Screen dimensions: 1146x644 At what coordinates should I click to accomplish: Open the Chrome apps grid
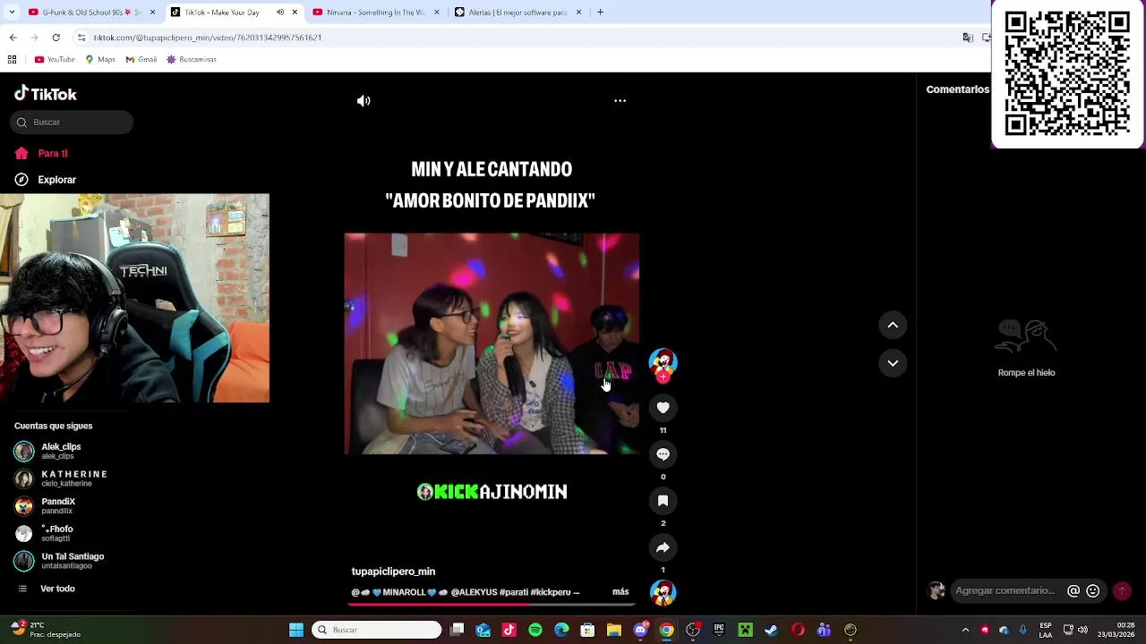(13, 60)
